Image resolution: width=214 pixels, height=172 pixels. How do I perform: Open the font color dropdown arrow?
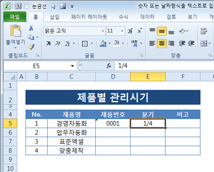(x=123, y=43)
